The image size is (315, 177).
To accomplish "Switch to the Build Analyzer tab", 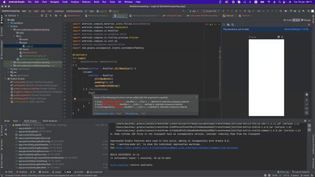I will (50, 121).
